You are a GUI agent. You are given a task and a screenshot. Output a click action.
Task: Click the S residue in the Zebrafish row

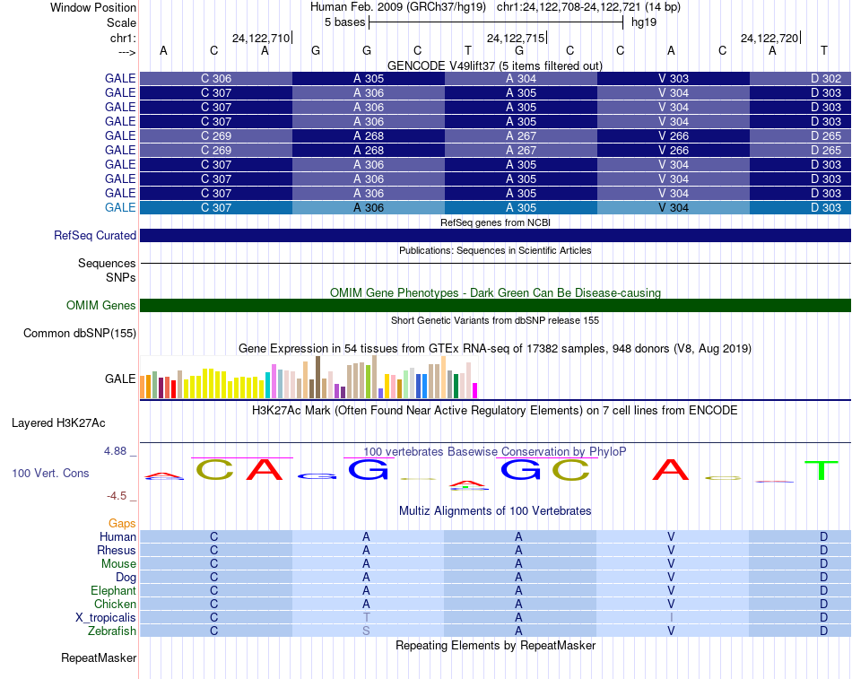[x=366, y=631]
